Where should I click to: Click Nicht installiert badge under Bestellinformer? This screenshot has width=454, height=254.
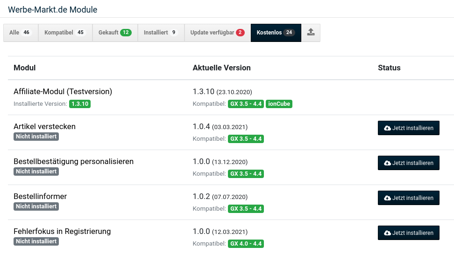[36, 206]
